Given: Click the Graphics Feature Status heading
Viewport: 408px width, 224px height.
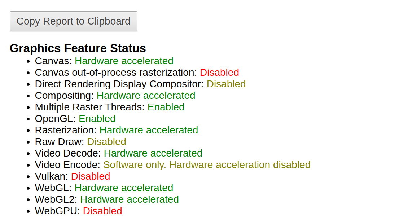Looking at the screenshot, I should coord(78,48).
